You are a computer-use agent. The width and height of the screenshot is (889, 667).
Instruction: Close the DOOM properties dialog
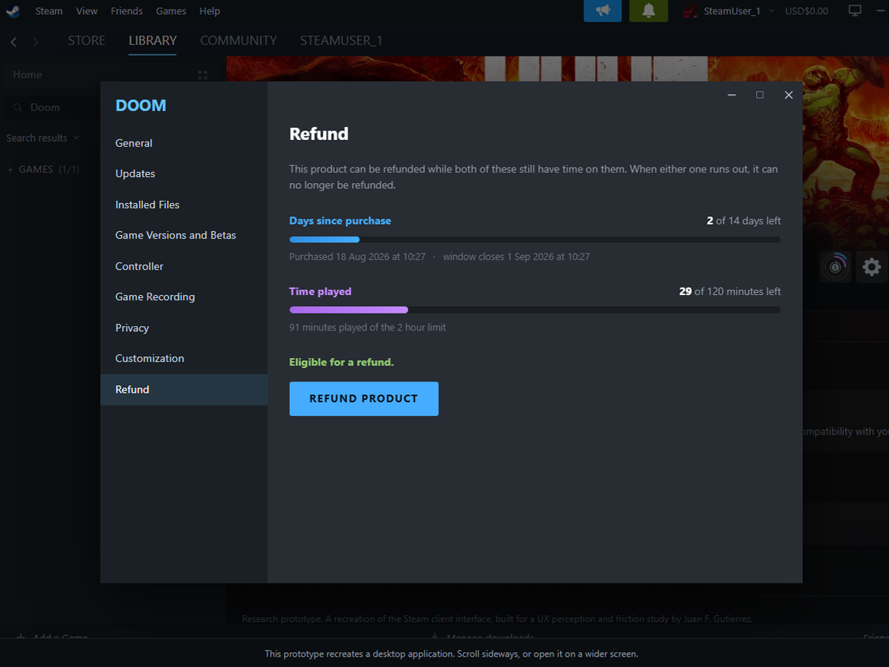point(788,95)
